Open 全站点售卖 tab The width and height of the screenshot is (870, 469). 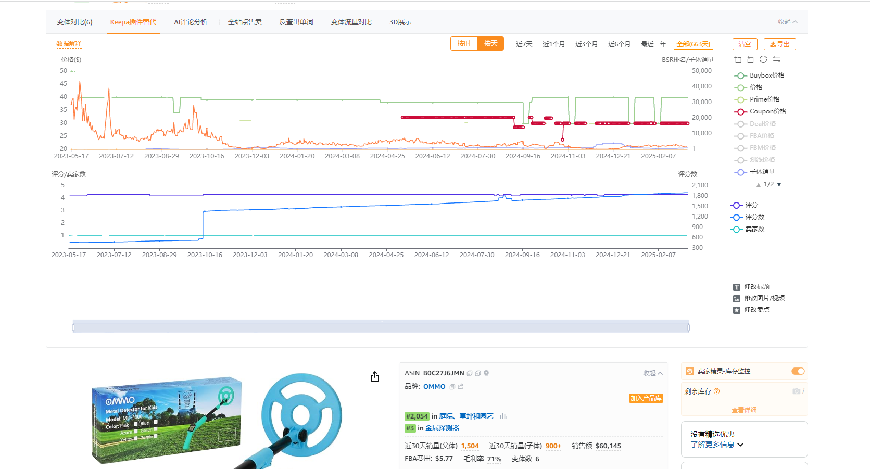pos(245,22)
